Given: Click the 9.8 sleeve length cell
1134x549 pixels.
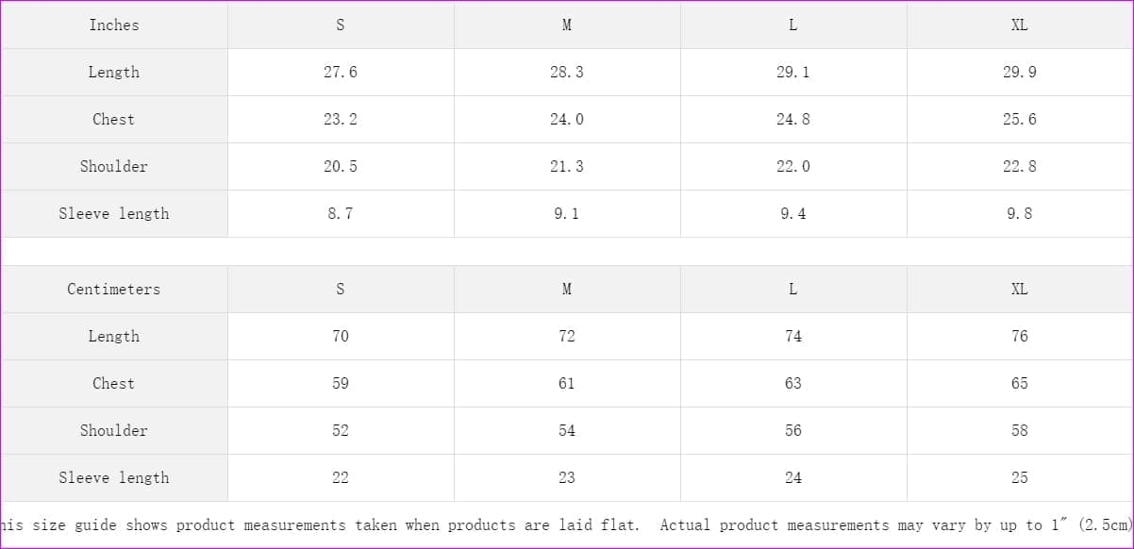Looking at the screenshot, I should 1019,214.
